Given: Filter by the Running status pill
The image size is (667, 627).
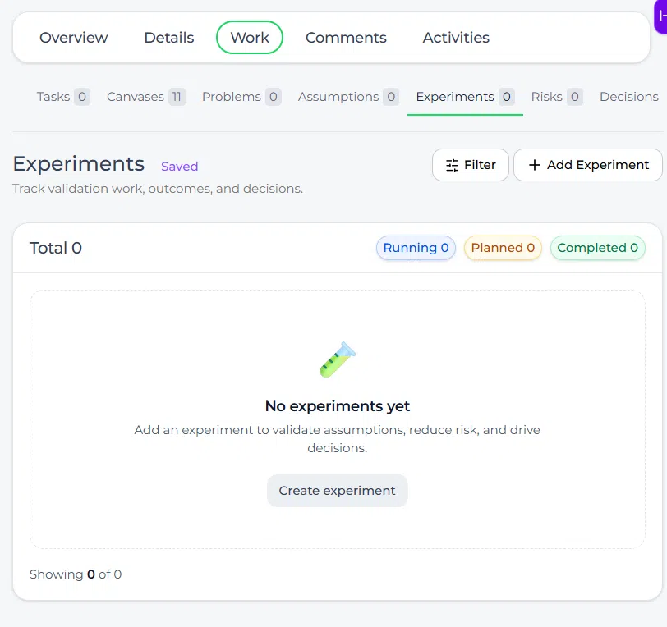Looking at the screenshot, I should [416, 248].
